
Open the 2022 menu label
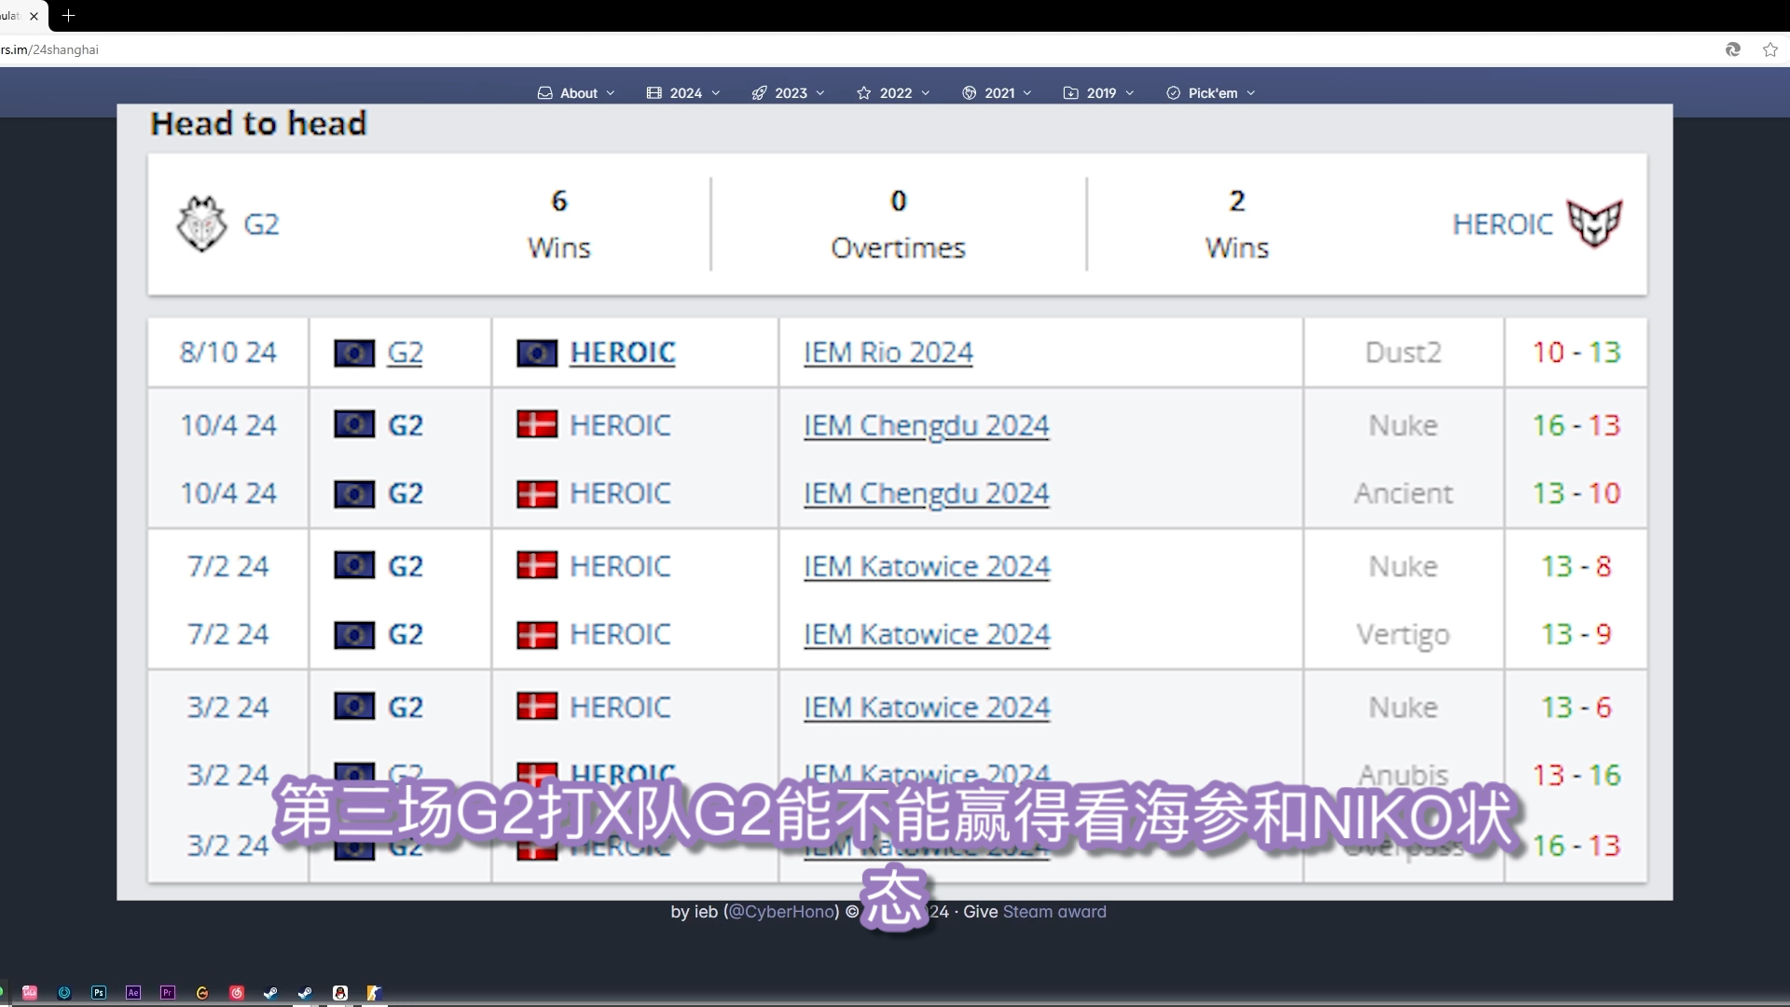pyautogui.click(x=896, y=93)
